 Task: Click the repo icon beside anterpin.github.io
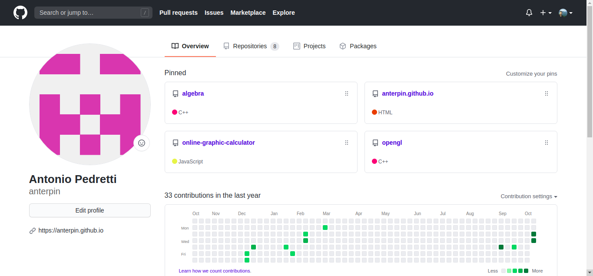pos(375,94)
